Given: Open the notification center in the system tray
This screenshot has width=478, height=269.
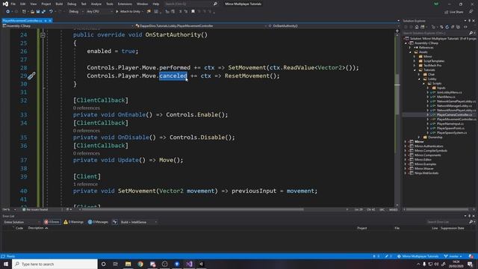Looking at the screenshot, I should click(470, 264).
